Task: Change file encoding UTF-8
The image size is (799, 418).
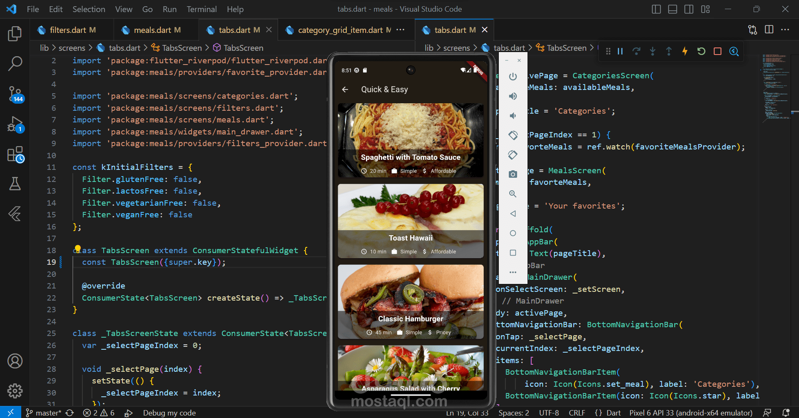Action: click(x=549, y=413)
